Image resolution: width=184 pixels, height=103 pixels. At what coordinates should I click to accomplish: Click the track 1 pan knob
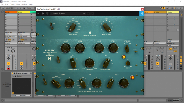click(x=9, y=59)
